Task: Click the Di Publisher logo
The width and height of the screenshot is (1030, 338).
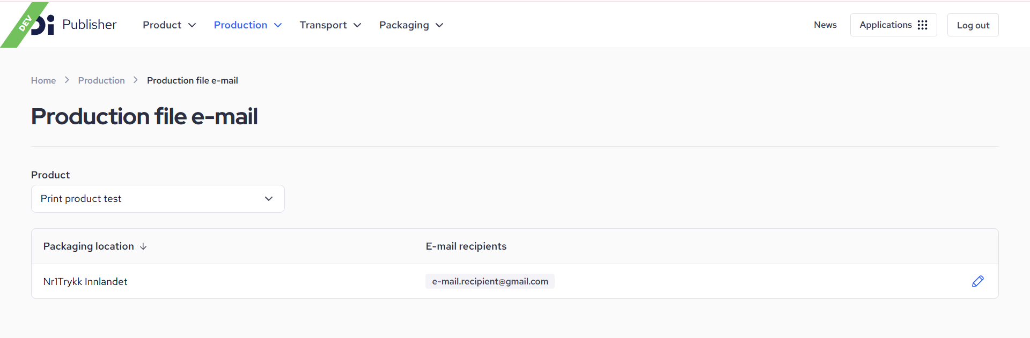Action: [74, 25]
